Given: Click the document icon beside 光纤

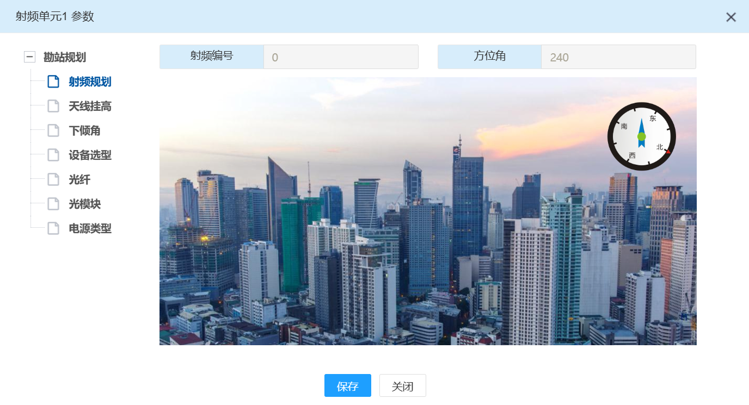Looking at the screenshot, I should (x=53, y=179).
